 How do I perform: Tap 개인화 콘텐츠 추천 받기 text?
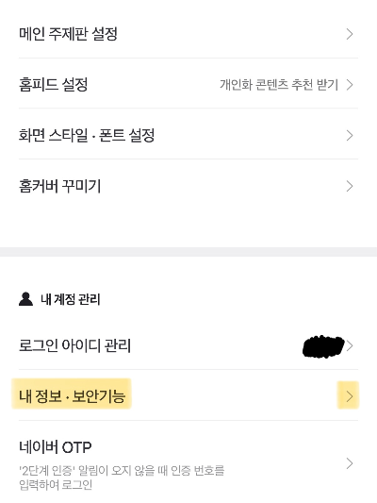(279, 85)
